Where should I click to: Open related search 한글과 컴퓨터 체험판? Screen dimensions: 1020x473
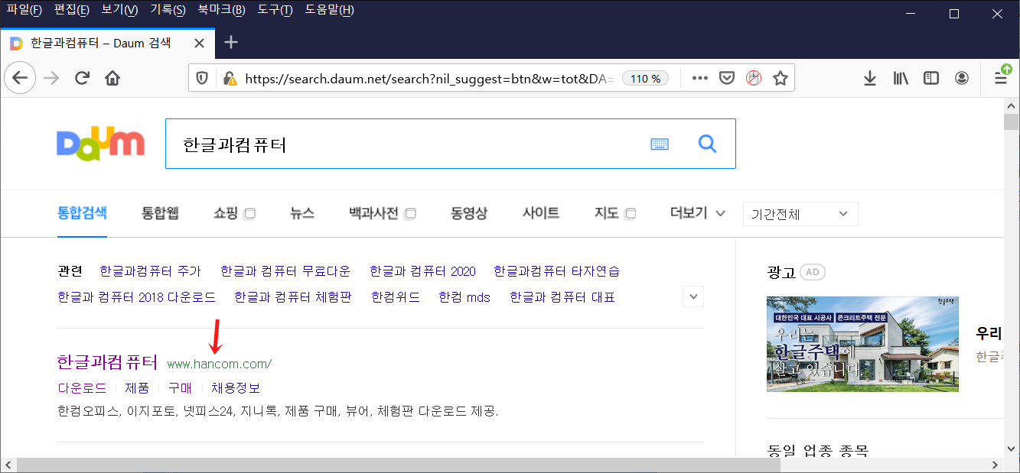click(x=293, y=296)
